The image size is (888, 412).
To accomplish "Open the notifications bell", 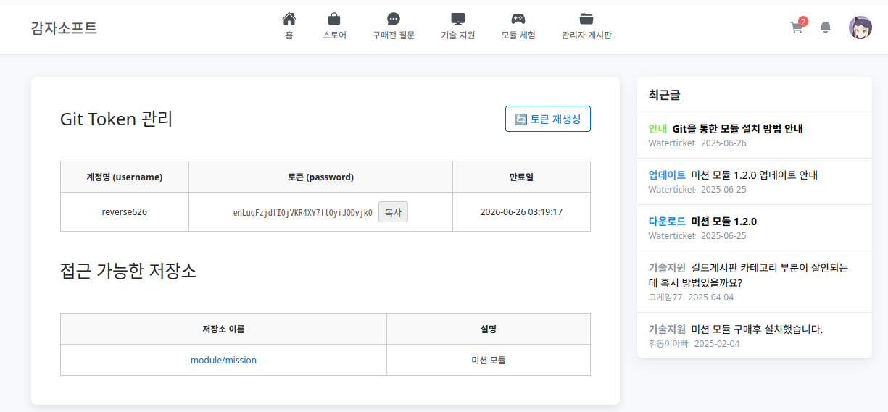I will 826,28.
